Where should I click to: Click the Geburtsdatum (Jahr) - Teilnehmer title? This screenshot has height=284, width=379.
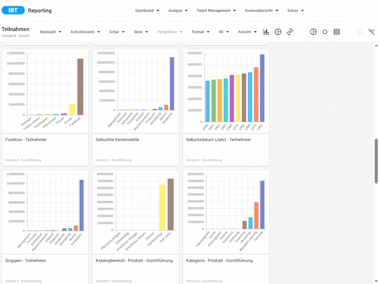218,140
